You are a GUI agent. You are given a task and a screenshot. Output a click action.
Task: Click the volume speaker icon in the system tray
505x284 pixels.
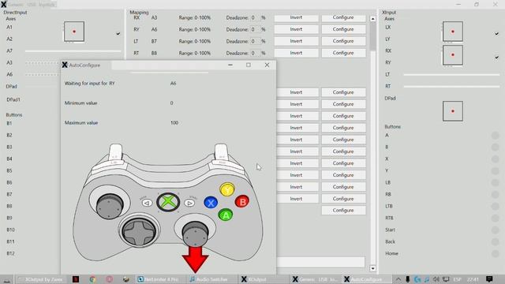(x=436, y=279)
